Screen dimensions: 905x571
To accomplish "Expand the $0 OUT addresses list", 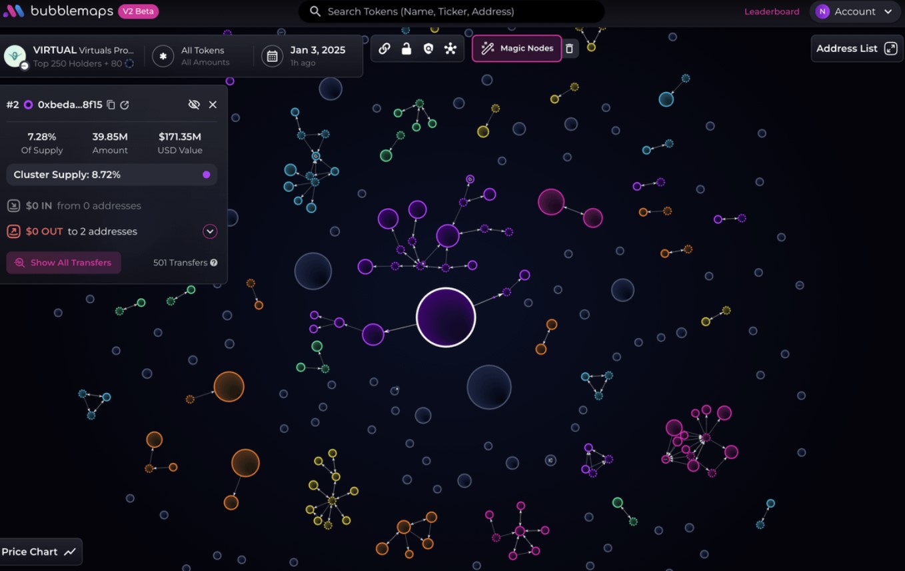I will tap(210, 231).
